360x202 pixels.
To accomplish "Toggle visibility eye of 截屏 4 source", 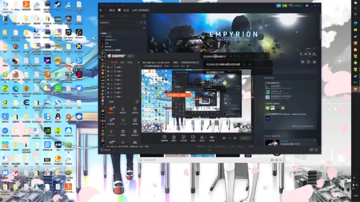I will point(108,67).
